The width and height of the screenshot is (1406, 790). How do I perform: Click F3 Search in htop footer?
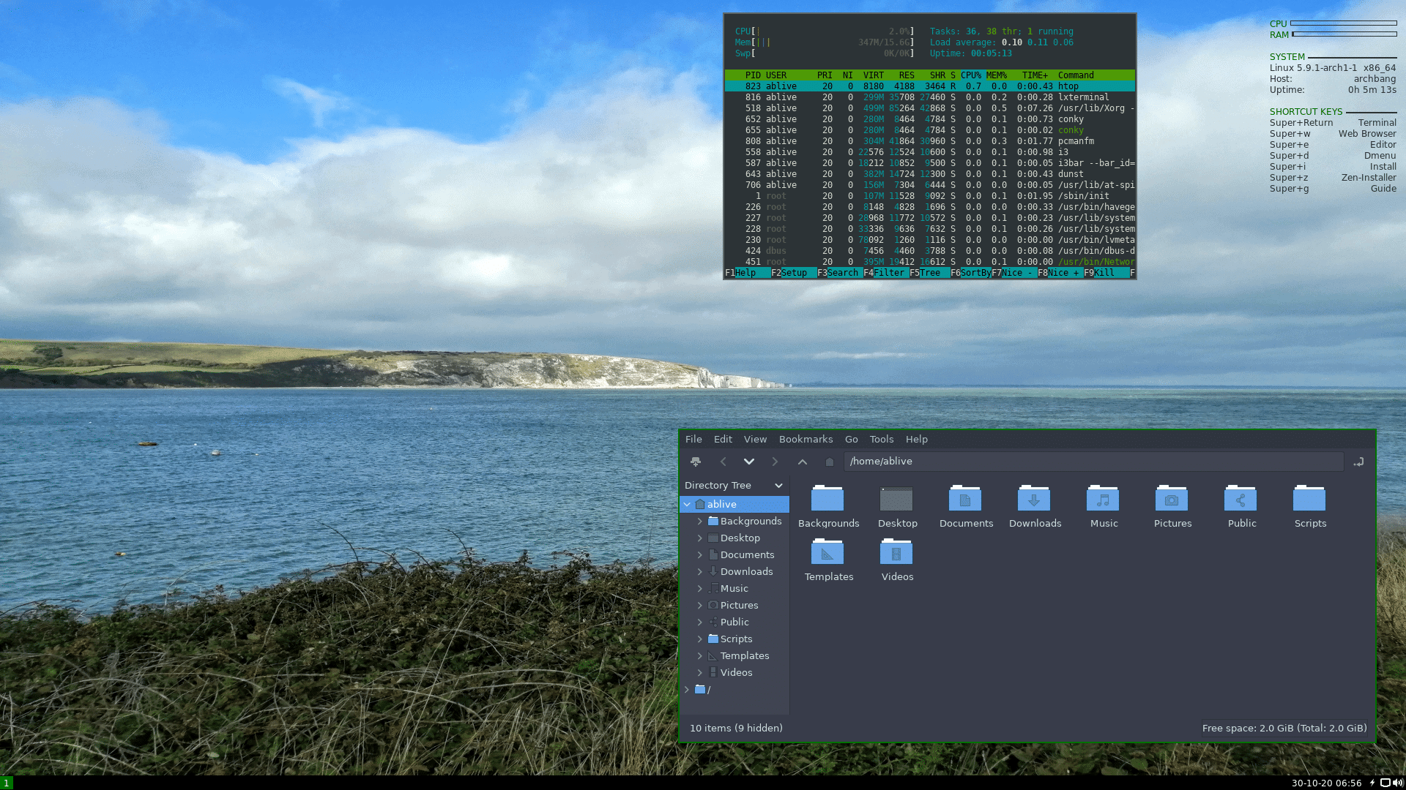840,273
